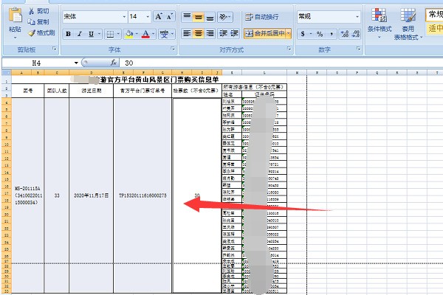Open the font name dropdown (宋体)
443x295 pixels.
124,17
